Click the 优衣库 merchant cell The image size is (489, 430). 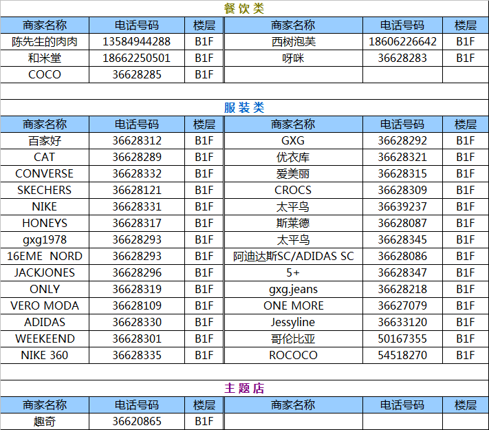[294, 157]
